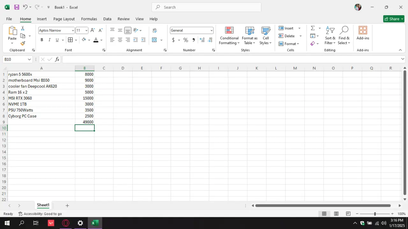Click the Cut scissors icon
The width and height of the screenshot is (408, 229).
tap(23, 29)
